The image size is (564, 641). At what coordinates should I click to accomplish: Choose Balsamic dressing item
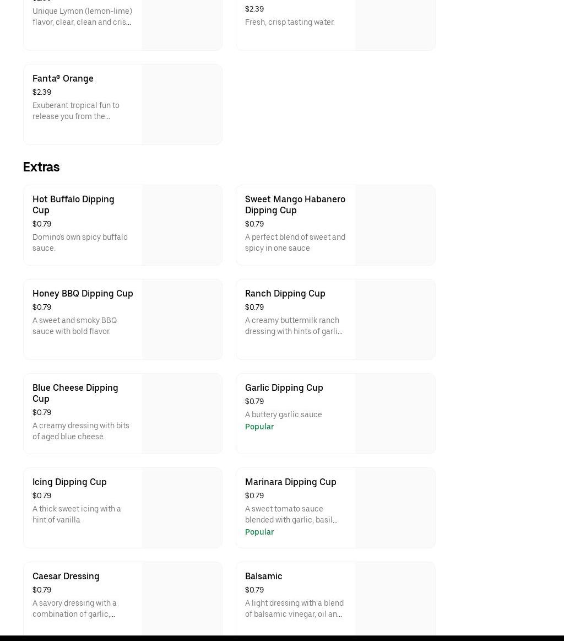[336, 599]
